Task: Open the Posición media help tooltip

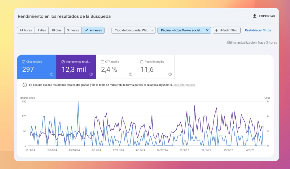Action: tap(170, 74)
